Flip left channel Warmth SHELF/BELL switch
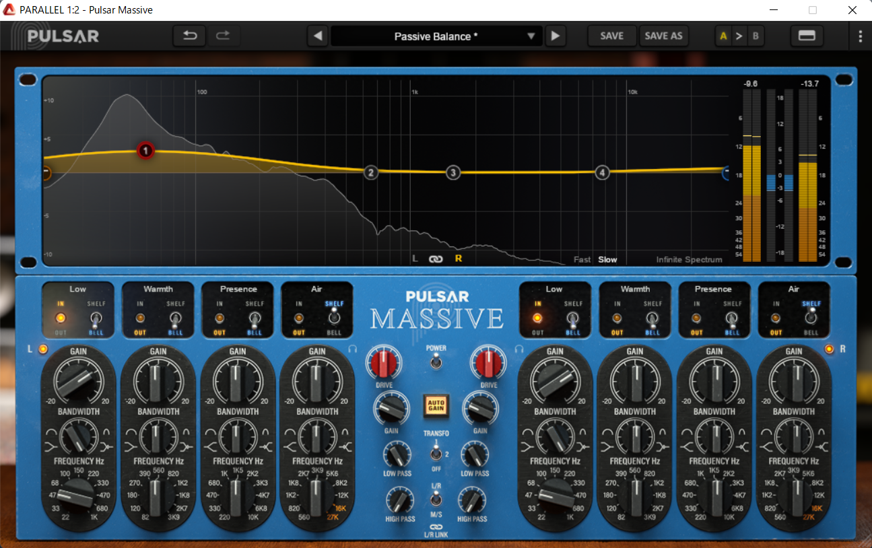 (175, 318)
